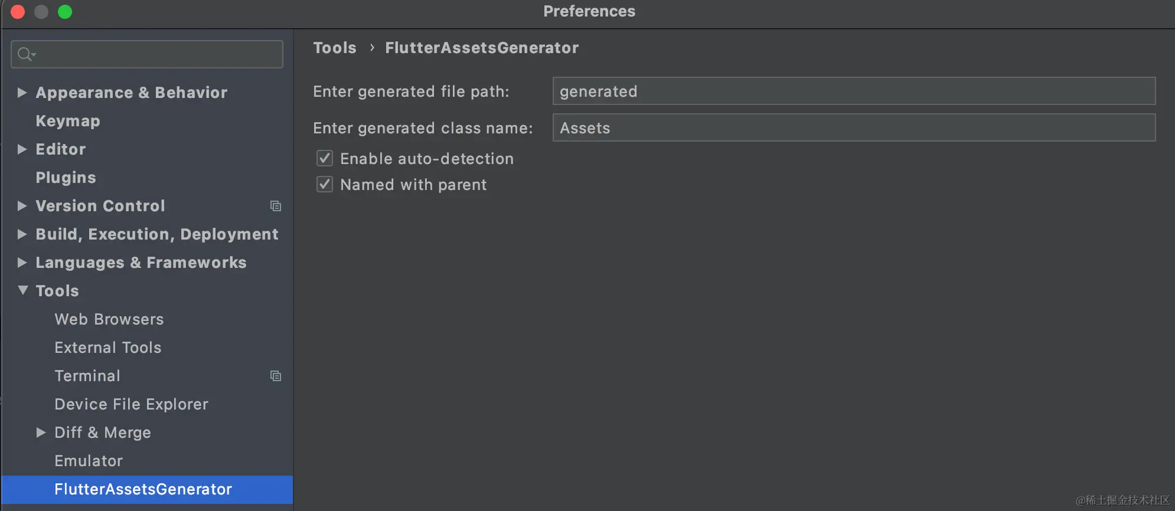
Task: Toggle Enable auto-detection checkbox
Action: pyautogui.click(x=325, y=158)
